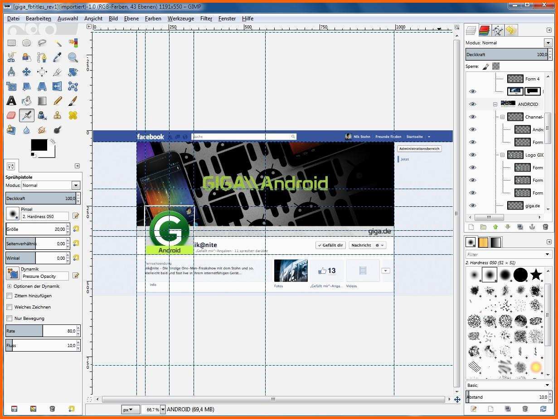This screenshot has height=419, width=558.
Task: Hide the ANDROID layer group
Action: coord(473,104)
